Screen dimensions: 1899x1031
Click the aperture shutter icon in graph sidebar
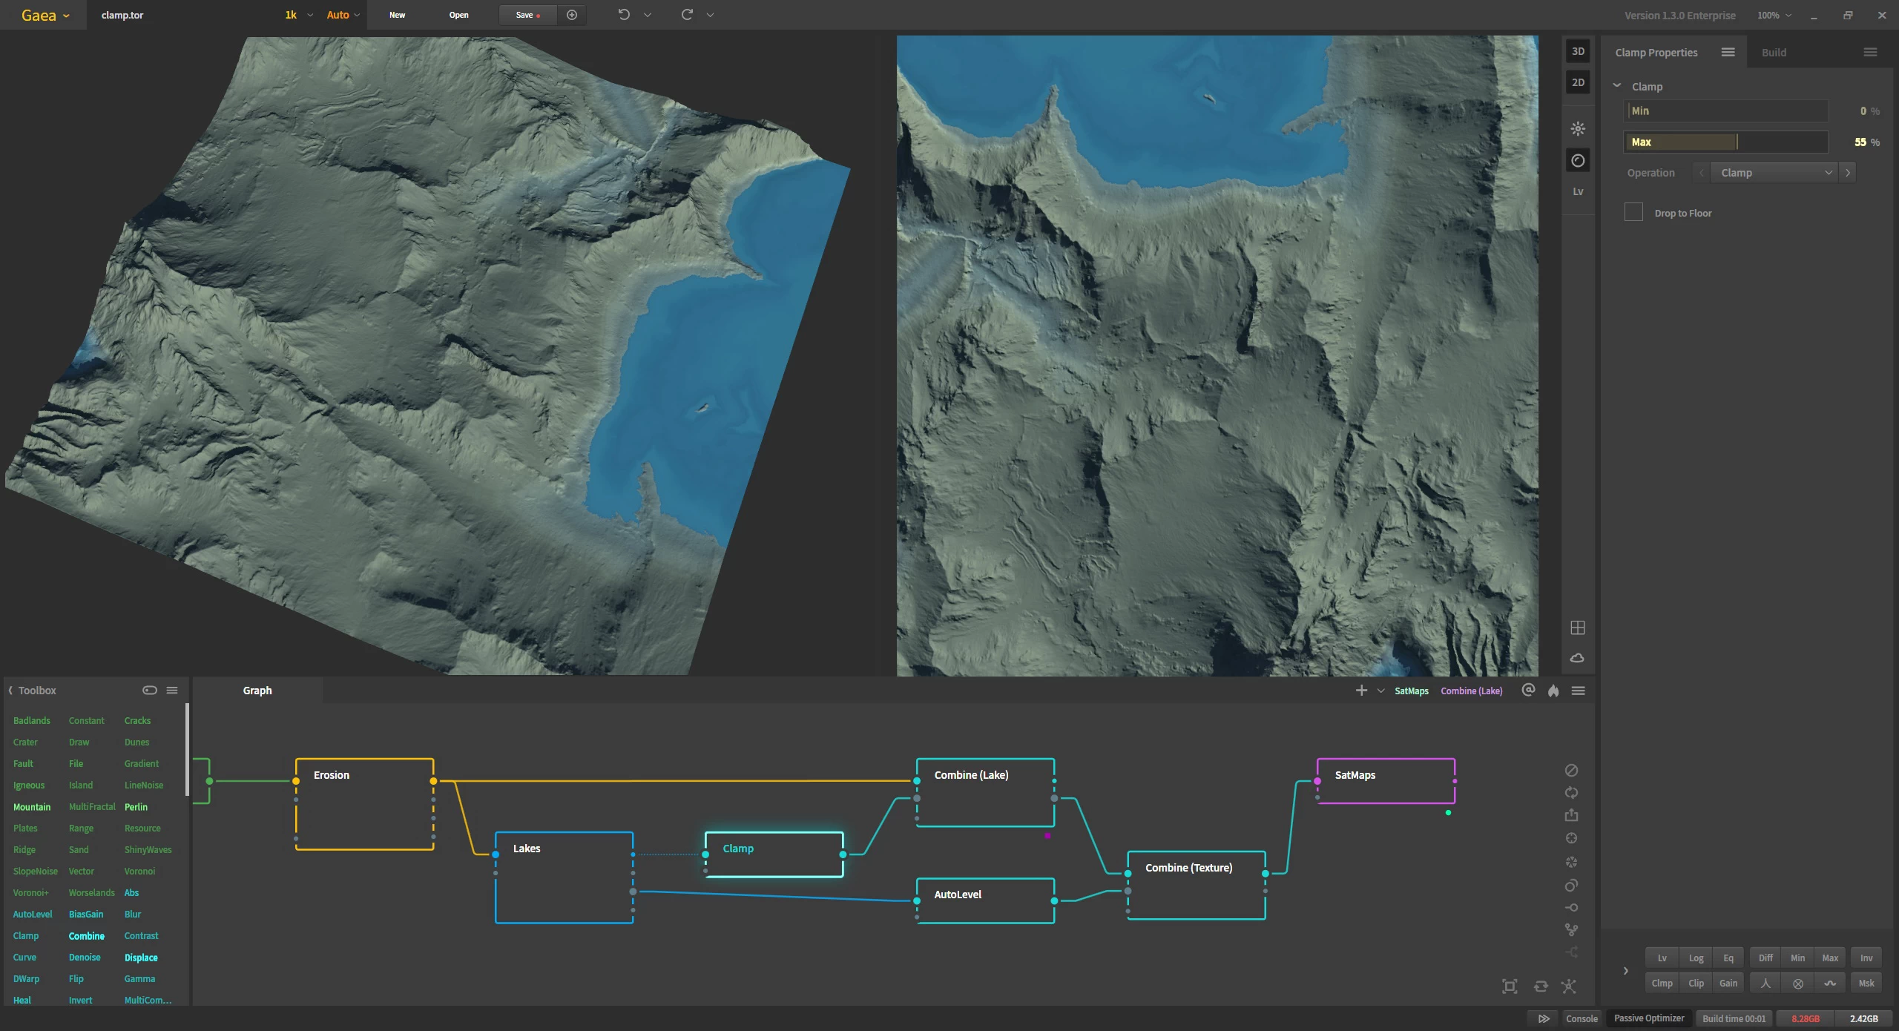point(1571,862)
